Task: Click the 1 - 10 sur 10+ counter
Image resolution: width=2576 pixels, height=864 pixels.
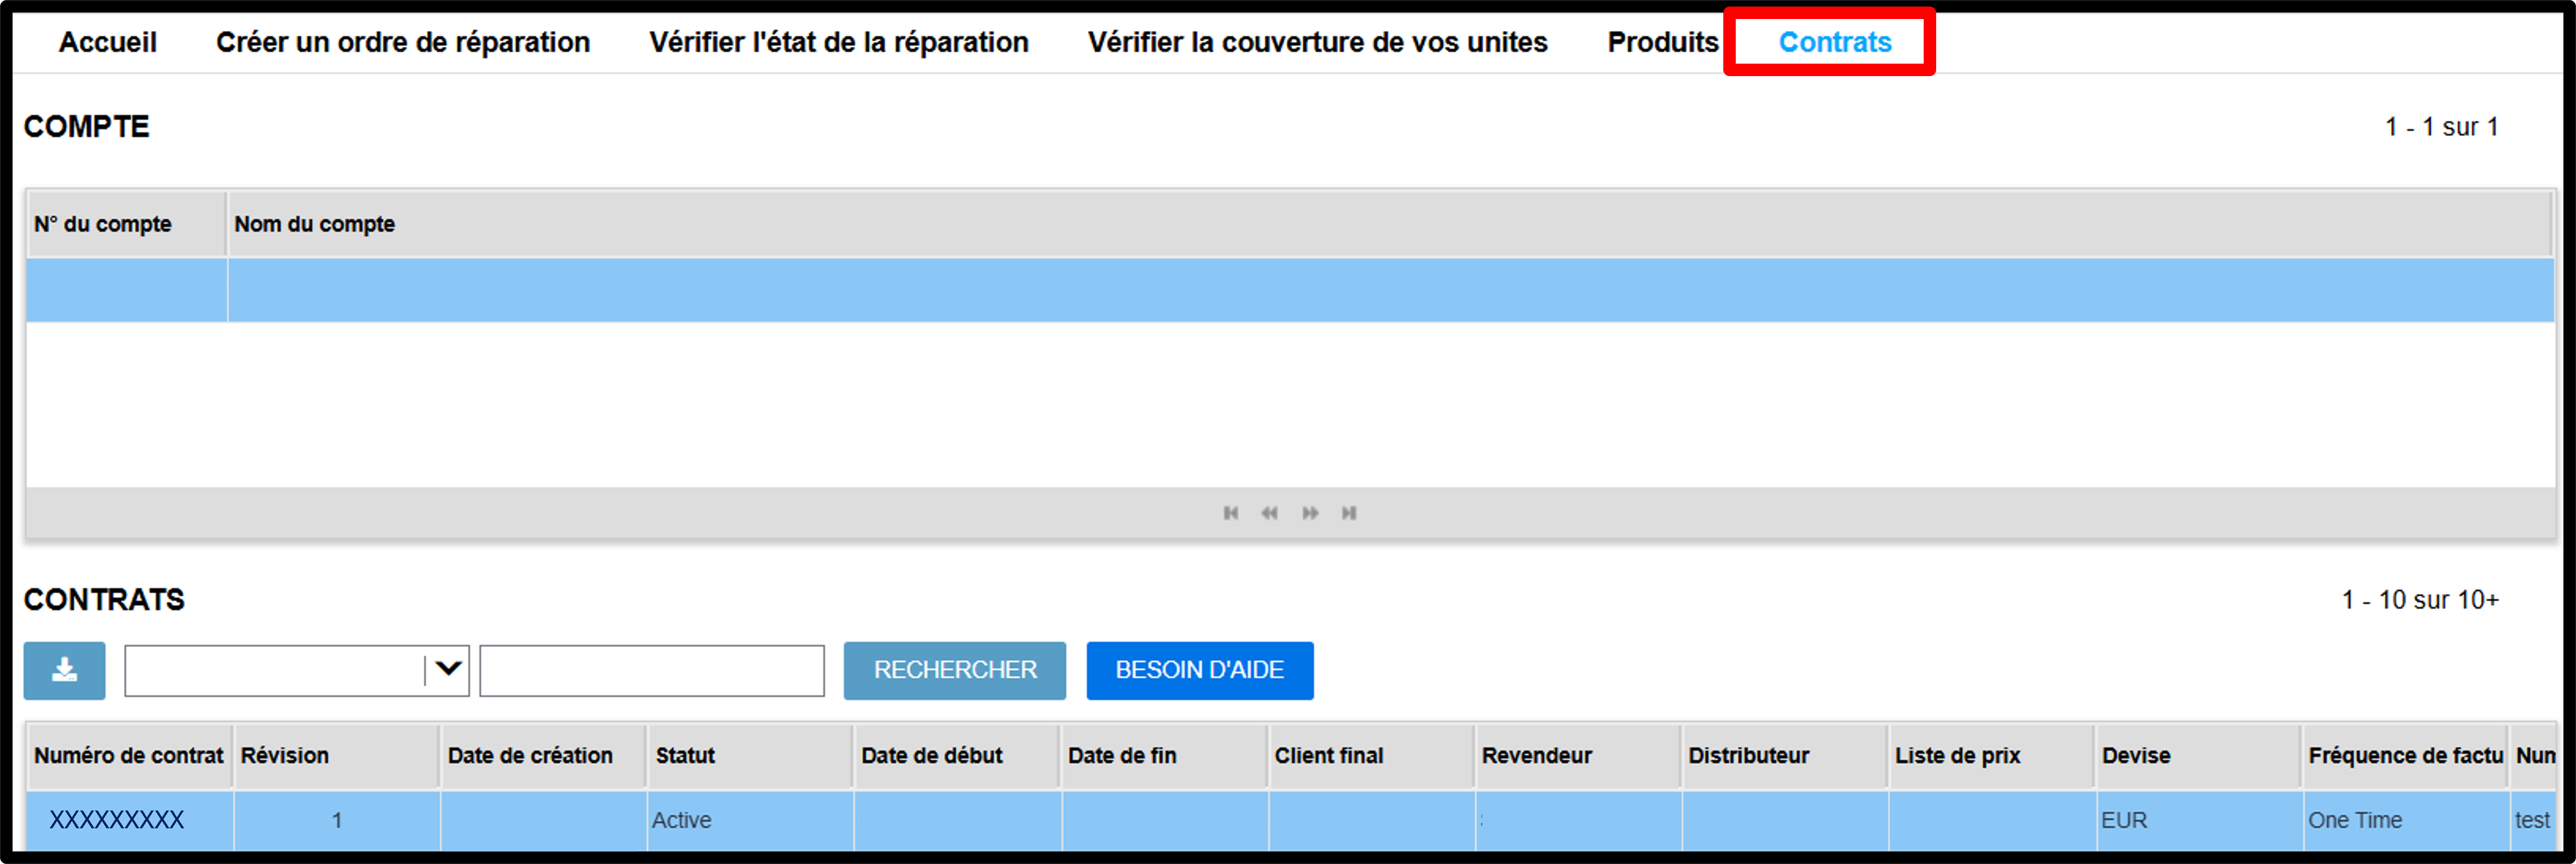Action: 2420,600
